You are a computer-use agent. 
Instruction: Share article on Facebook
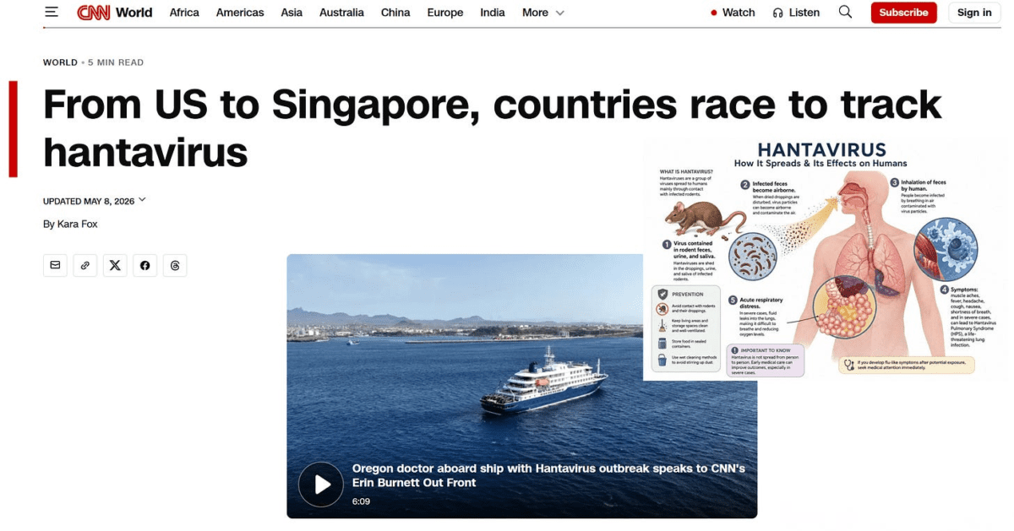coord(144,265)
